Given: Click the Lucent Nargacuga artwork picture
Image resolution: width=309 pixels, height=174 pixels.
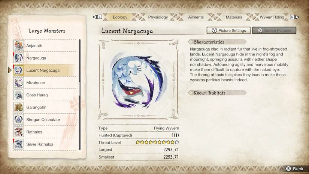Looking at the screenshot, I should click(138, 79).
